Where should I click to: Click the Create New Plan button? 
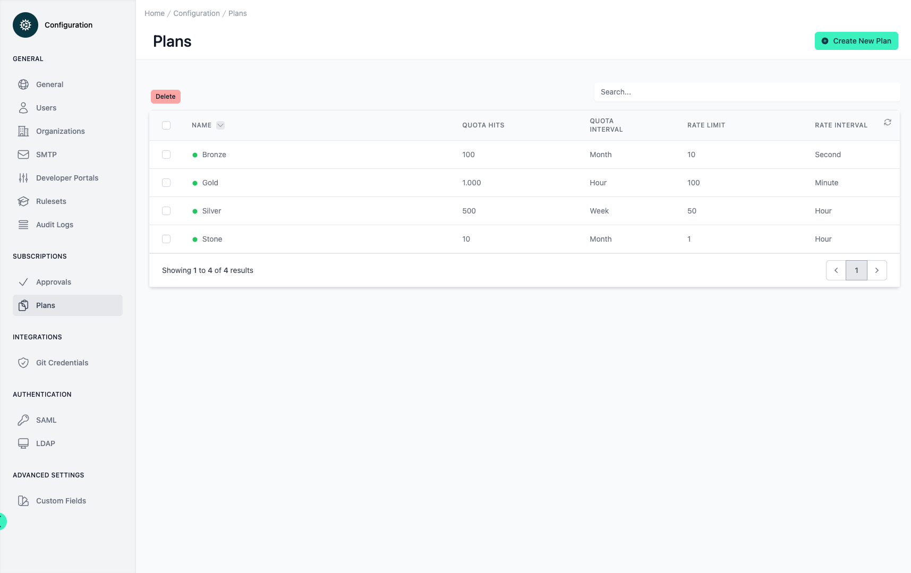point(856,40)
